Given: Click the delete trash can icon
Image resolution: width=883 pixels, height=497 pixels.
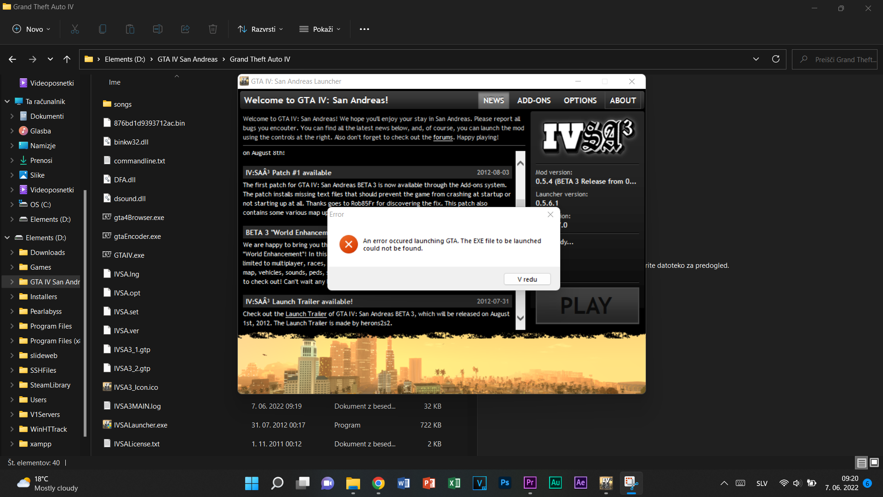Looking at the screenshot, I should click(212, 29).
